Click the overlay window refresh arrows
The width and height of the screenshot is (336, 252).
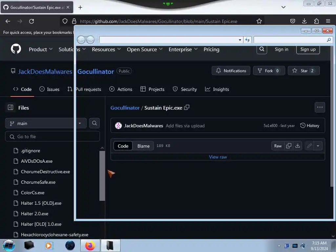click(x=247, y=40)
